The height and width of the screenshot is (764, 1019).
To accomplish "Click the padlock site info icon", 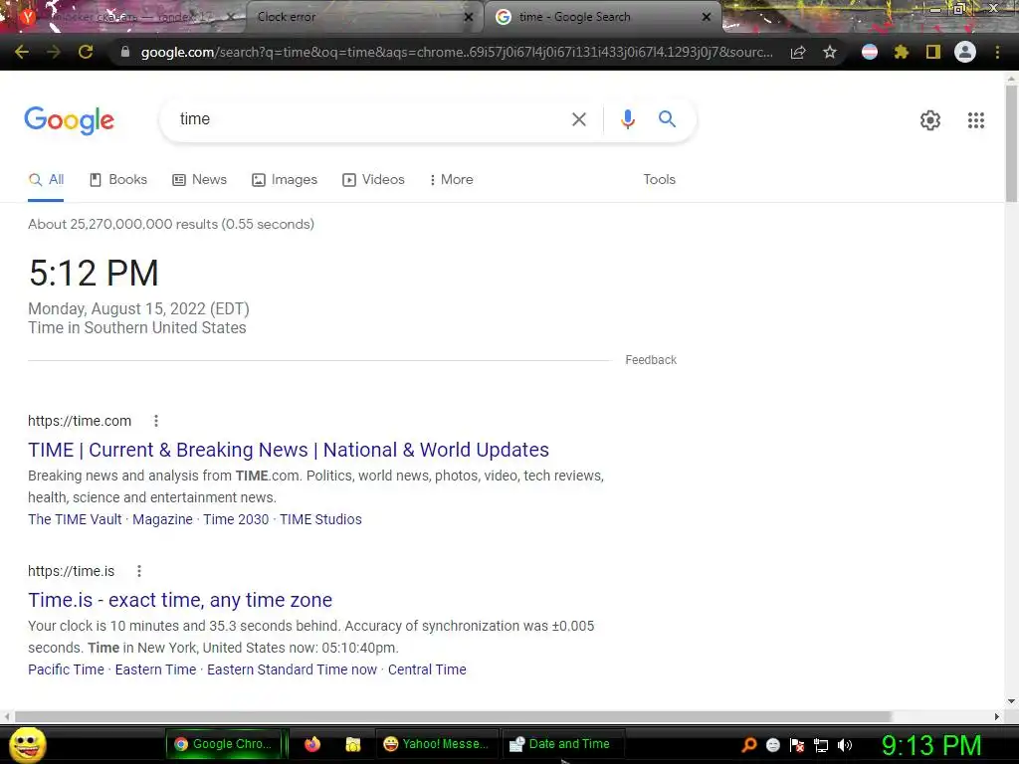I will [125, 52].
